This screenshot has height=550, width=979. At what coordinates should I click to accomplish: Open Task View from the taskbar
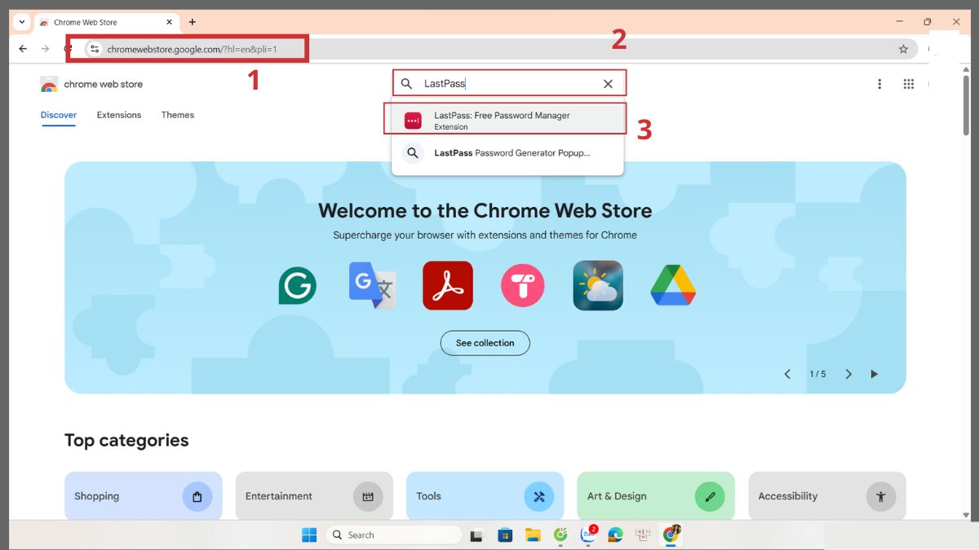point(477,535)
